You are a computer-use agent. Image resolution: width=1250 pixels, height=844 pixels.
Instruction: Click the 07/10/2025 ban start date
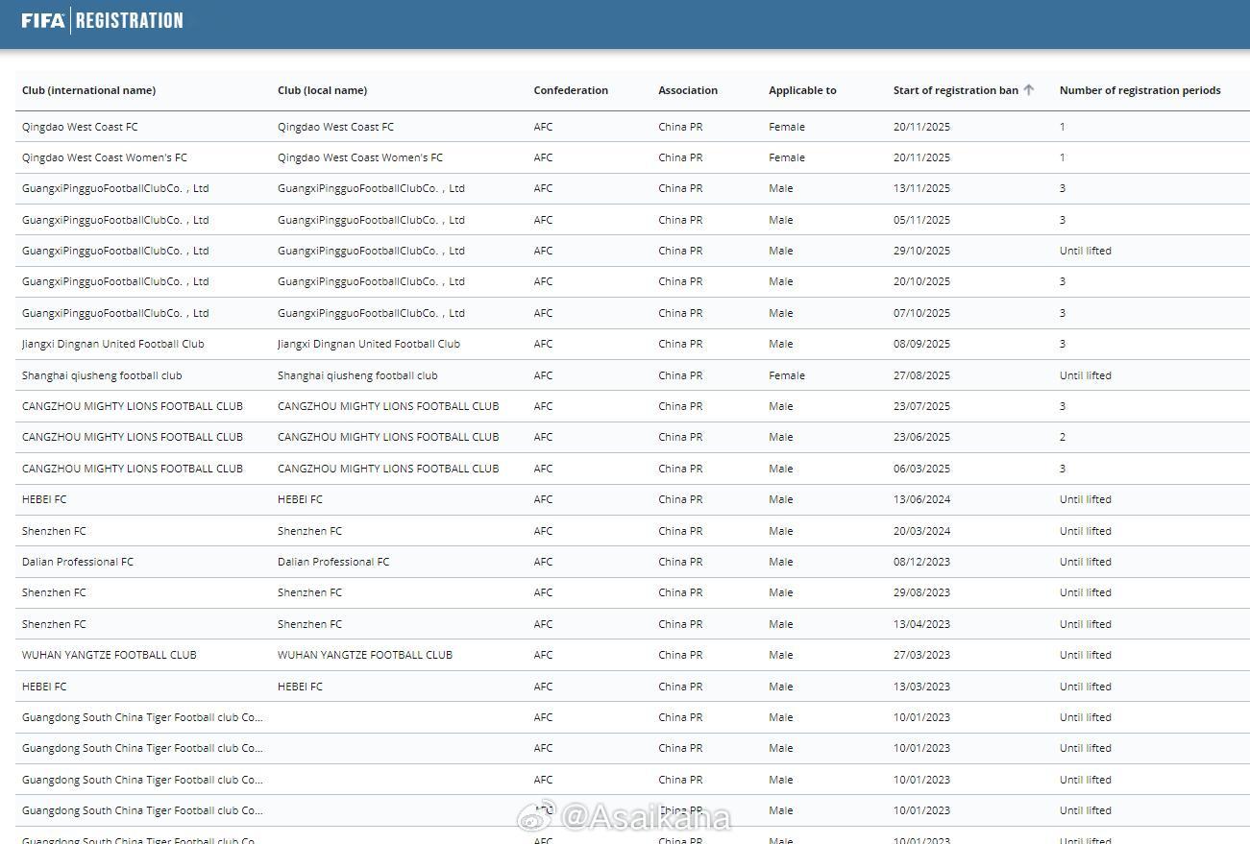tap(921, 313)
